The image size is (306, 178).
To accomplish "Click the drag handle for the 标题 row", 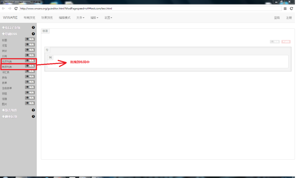I will [30, 39].
